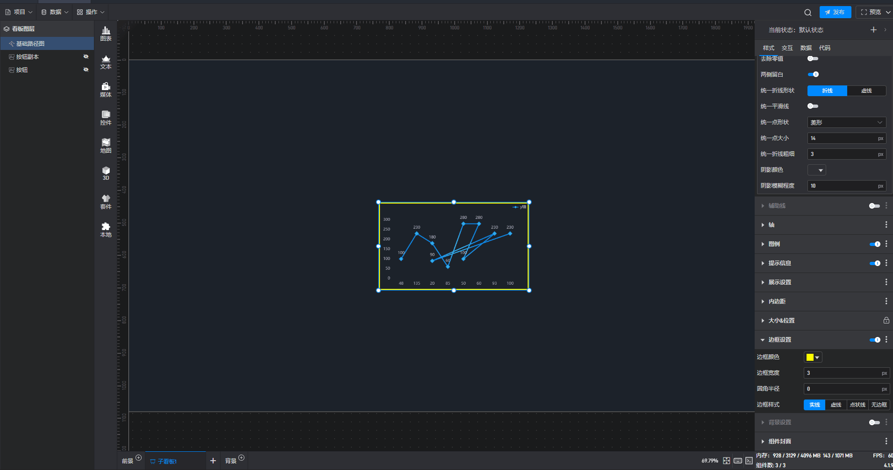Screen dimensions: 893x470
Task: Open the 媒体 media components
Action: 106,90
